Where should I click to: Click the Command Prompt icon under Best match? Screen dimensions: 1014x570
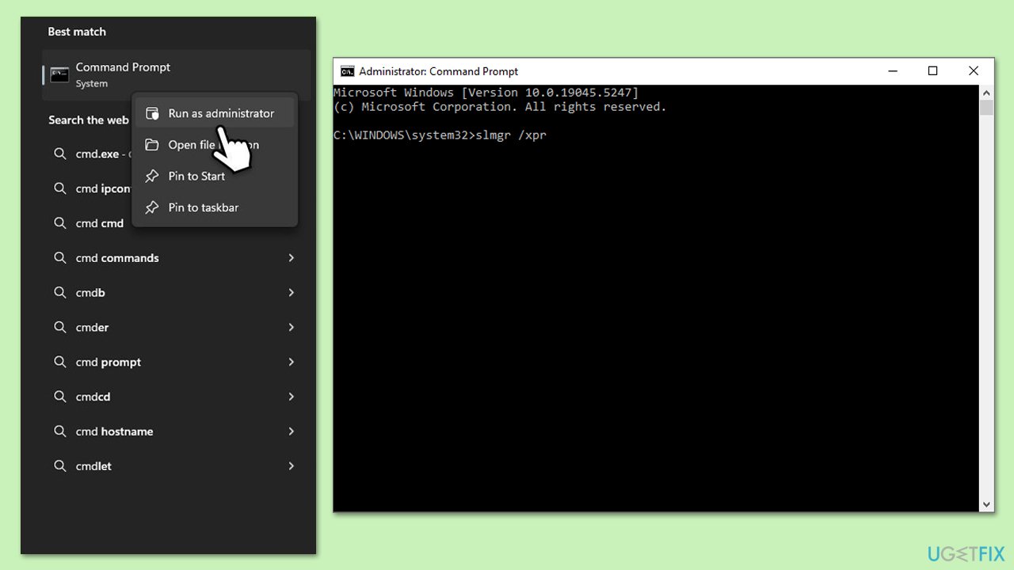pos(59,74)
